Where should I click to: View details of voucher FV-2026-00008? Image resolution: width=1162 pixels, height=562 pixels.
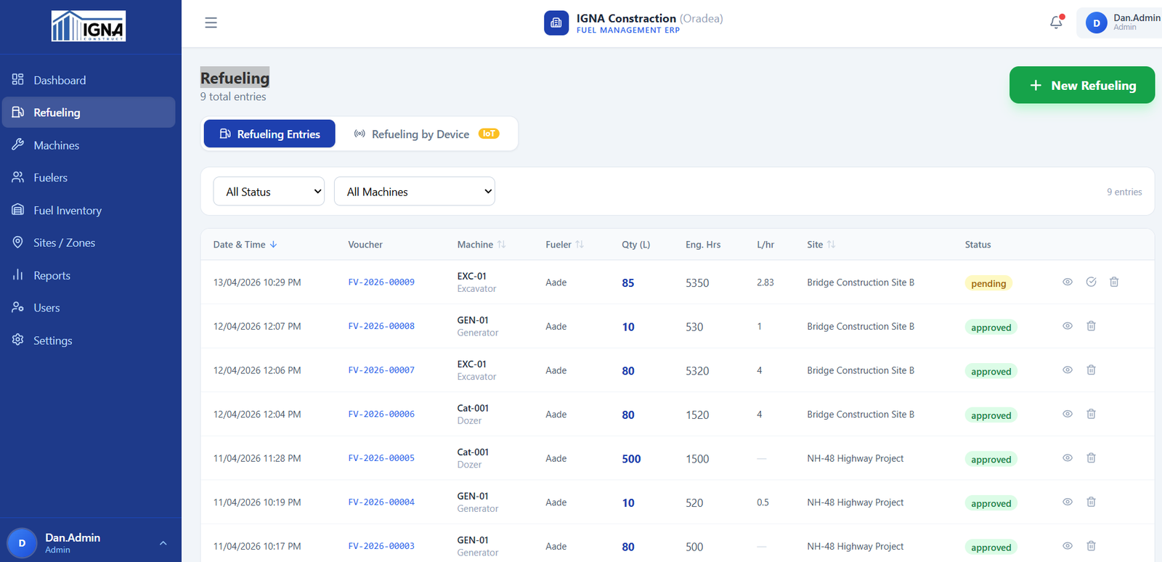[1068, 326]
